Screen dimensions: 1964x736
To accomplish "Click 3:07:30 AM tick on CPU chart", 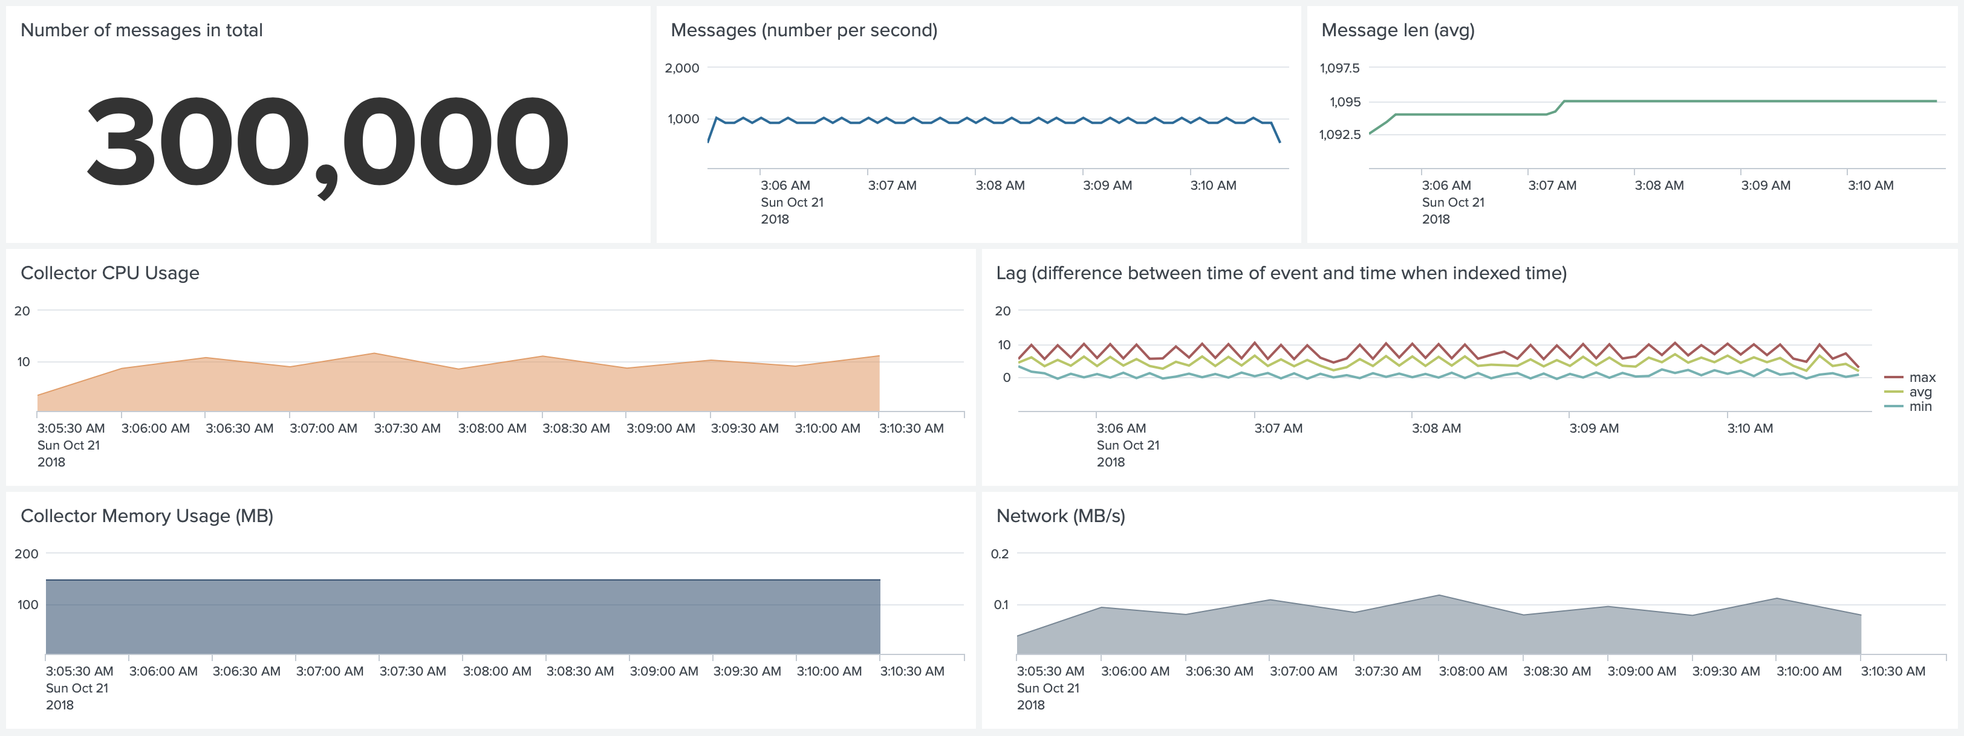I will pyautogui.click(x=407, y=428).
